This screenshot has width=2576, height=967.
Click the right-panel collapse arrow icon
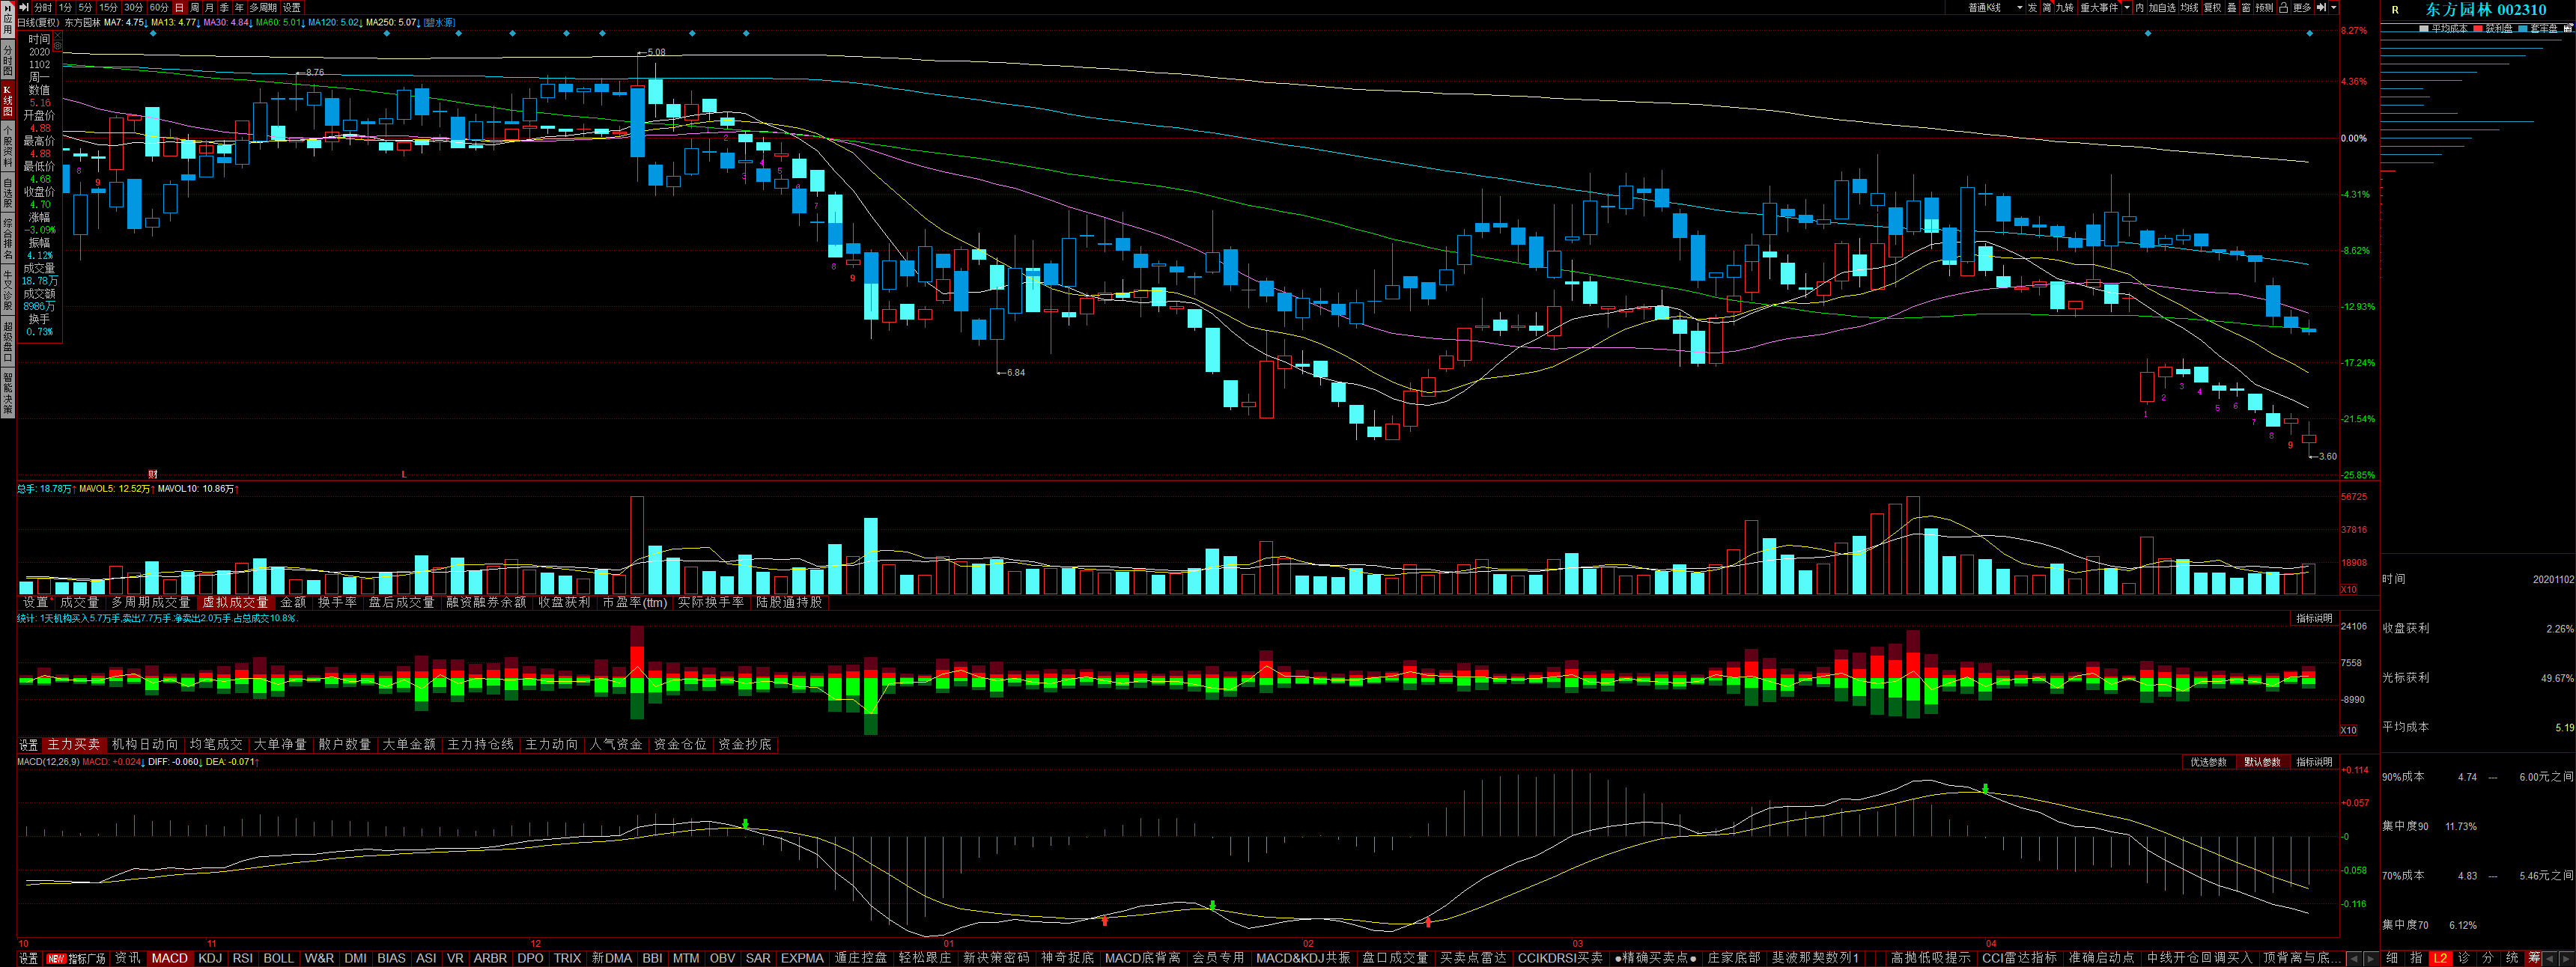point(2321,7)
